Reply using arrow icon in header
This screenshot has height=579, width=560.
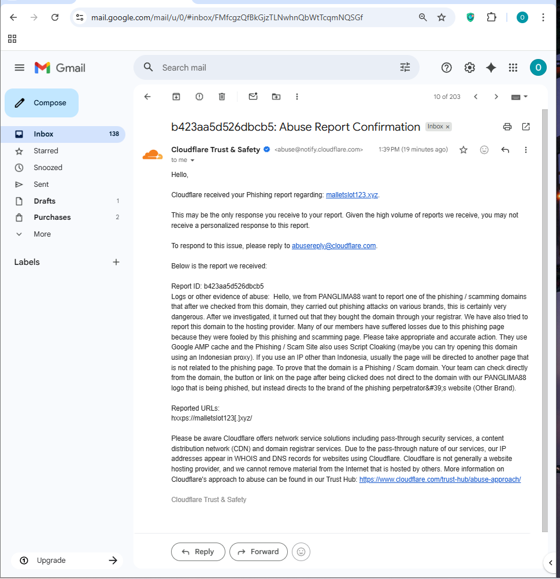pyautogui.click(x=506, y=150)
